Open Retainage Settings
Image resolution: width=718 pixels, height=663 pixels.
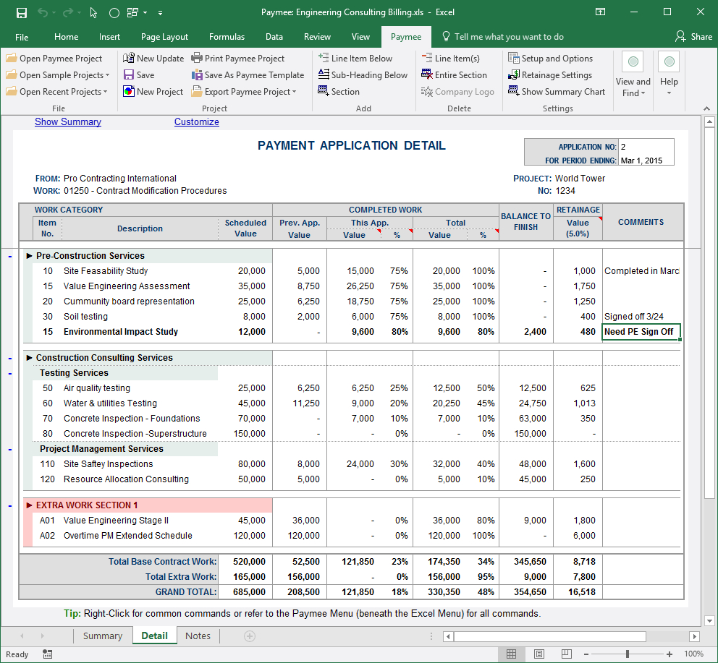[550, 75]
